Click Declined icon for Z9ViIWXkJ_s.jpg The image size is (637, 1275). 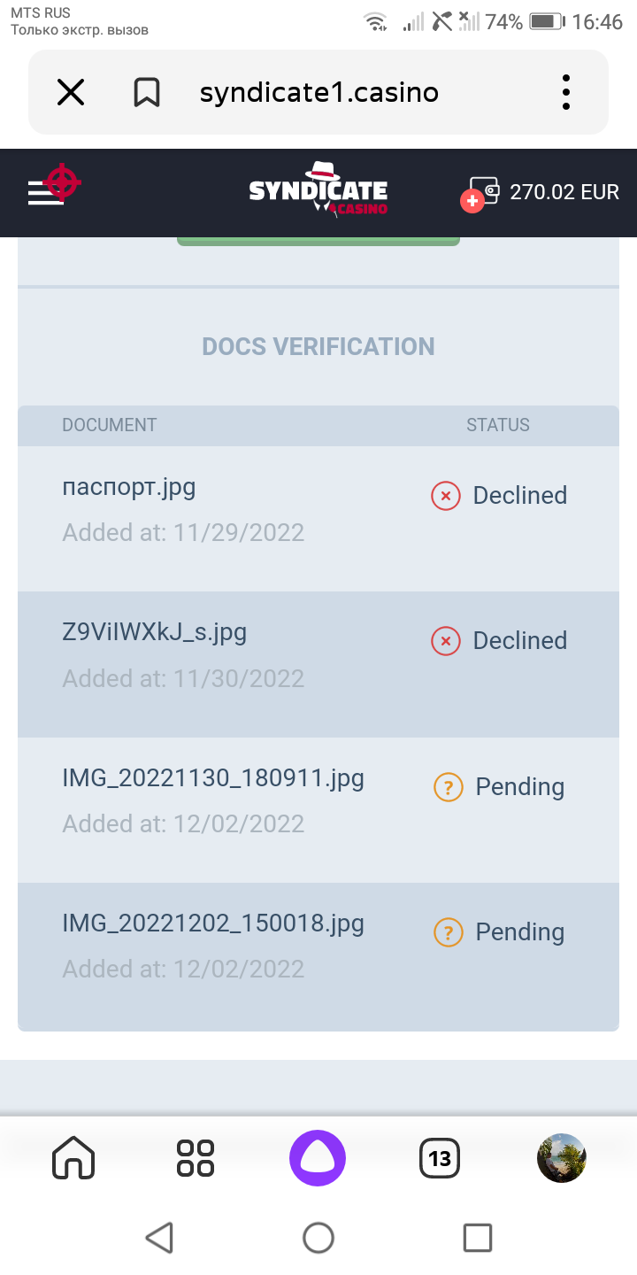(446, 641)
